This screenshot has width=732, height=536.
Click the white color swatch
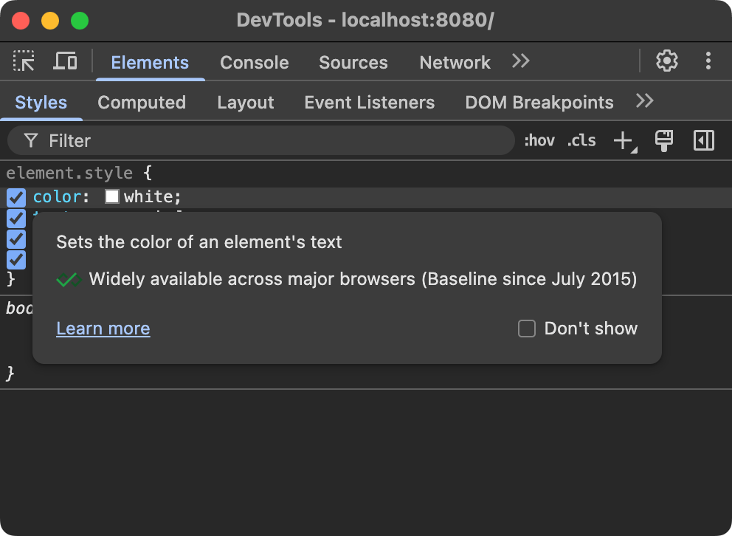click(x=111, y=196)
